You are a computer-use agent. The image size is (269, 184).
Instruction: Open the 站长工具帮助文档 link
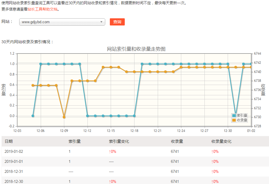[x=42, y=9]
